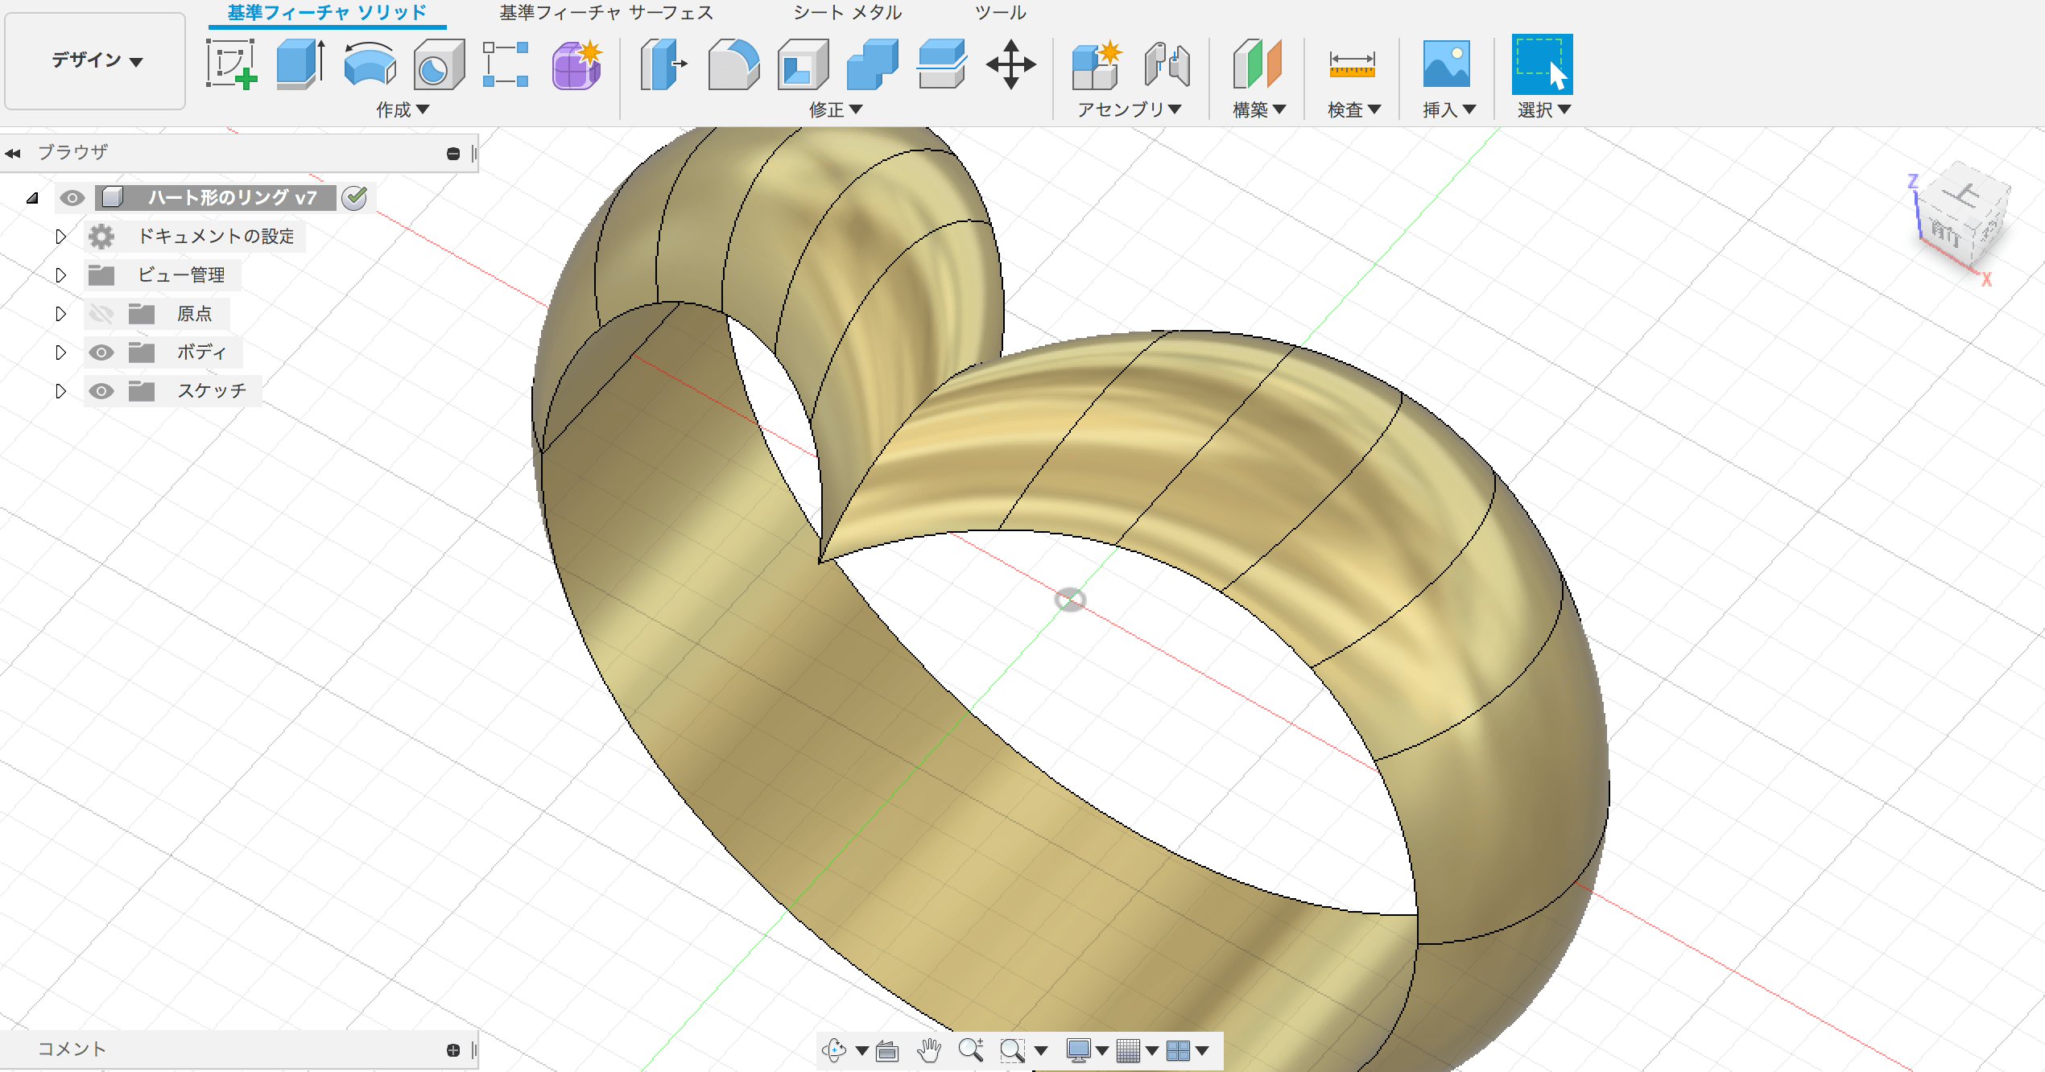The width and height of the screenshot is (2045, 1072).
Task: Toggle visibility of the スケッチ folder
Action: point(101,390)
